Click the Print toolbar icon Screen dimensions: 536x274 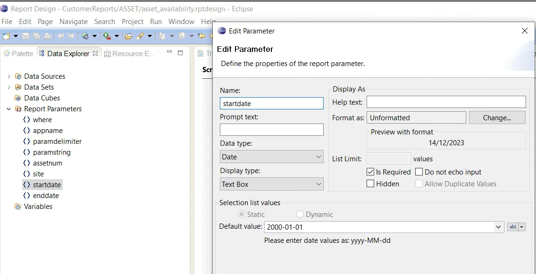point(47,36)
